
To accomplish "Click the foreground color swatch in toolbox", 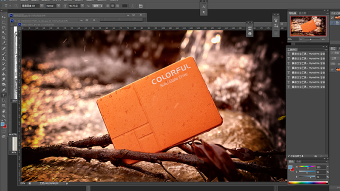I will point(3,124).
